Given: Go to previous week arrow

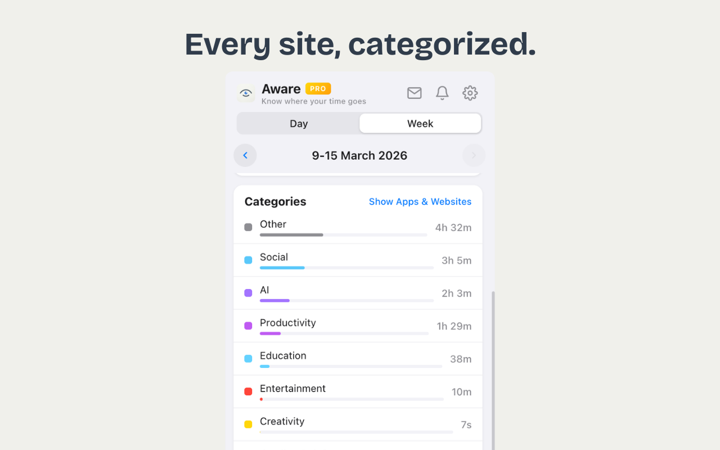Looking at the screenshot, I should pos(245,156).
